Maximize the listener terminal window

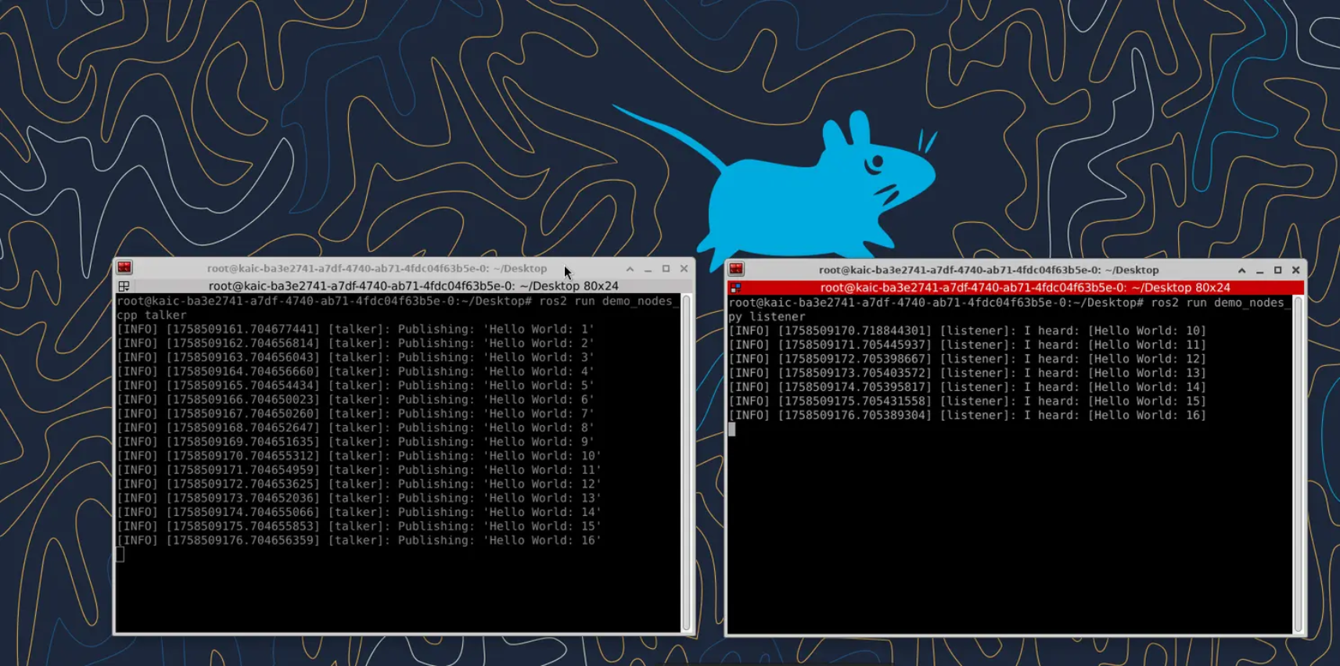click(1277, 270)
